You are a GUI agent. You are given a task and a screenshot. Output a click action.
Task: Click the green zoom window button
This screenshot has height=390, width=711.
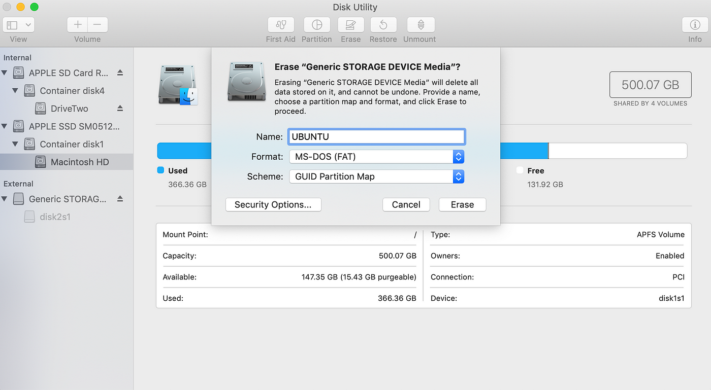[x=34, y=7]
